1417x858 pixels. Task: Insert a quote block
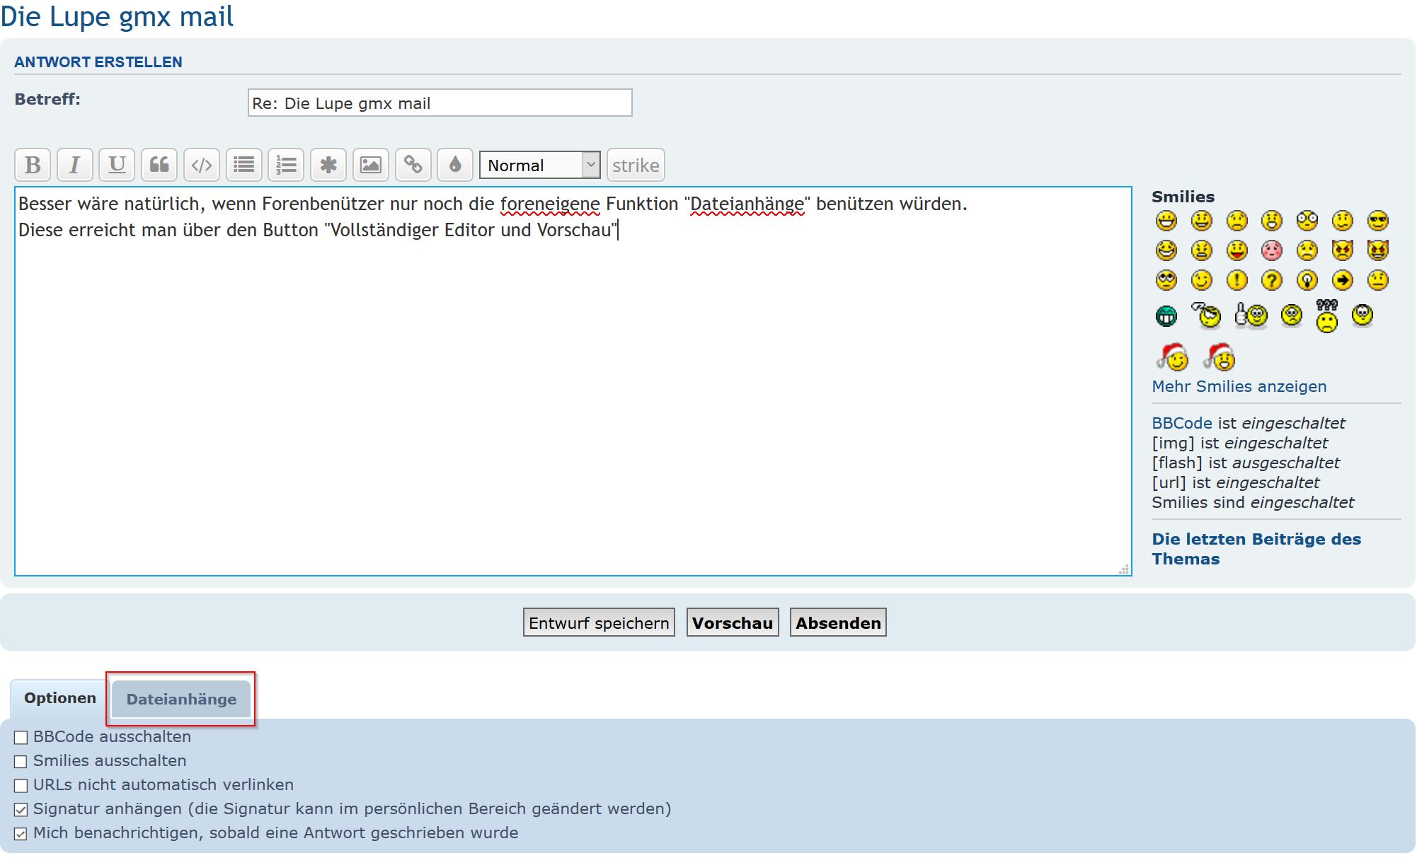pos(159,166)
